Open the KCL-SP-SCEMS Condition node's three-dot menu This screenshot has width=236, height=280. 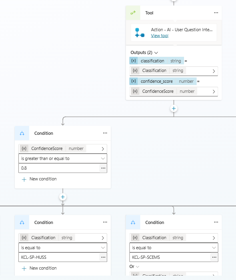[216, 222]
